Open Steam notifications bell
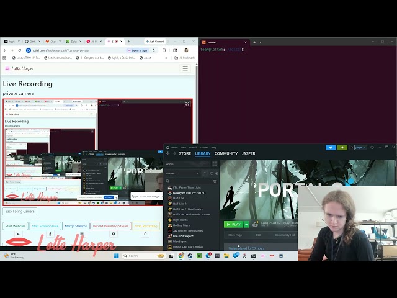 coord(342,148)
